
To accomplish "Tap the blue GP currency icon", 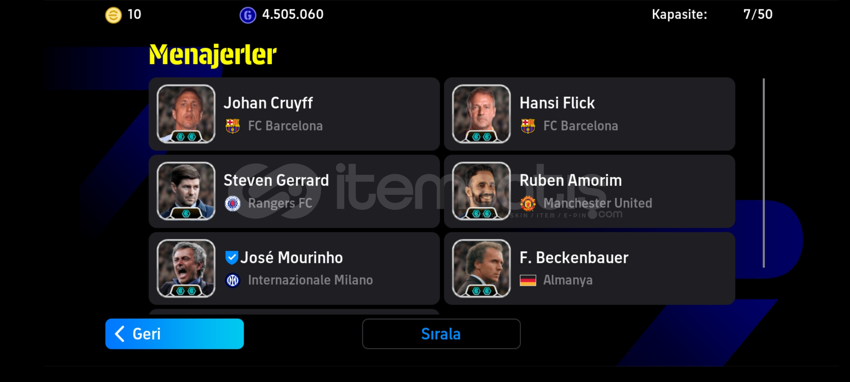I will 248,15.
